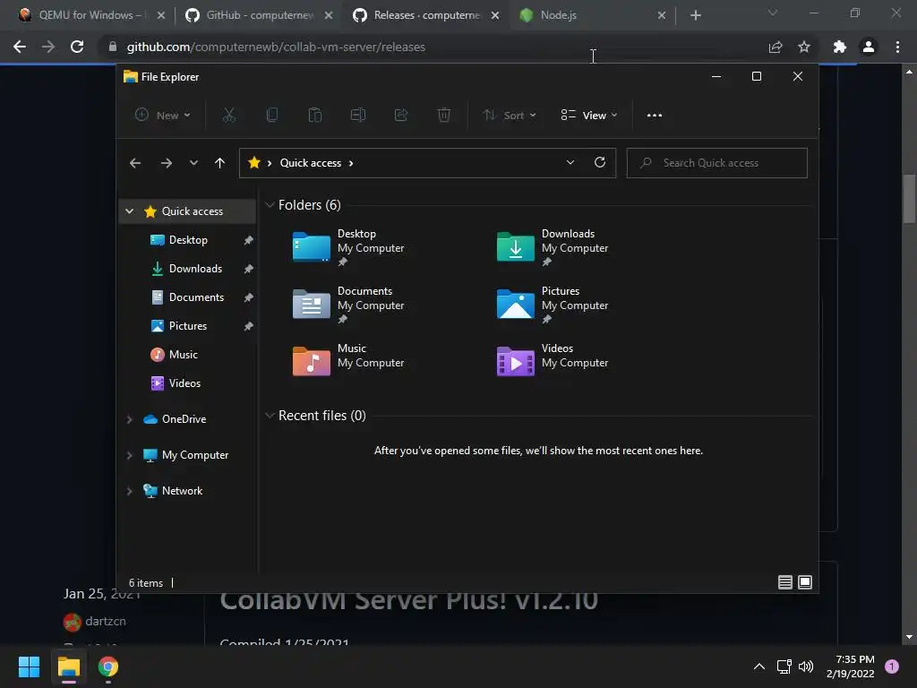Go back in File Explorer navigation
Image resolution: width=917 pixels, height=688 pixels.
[x=135, y=163]
